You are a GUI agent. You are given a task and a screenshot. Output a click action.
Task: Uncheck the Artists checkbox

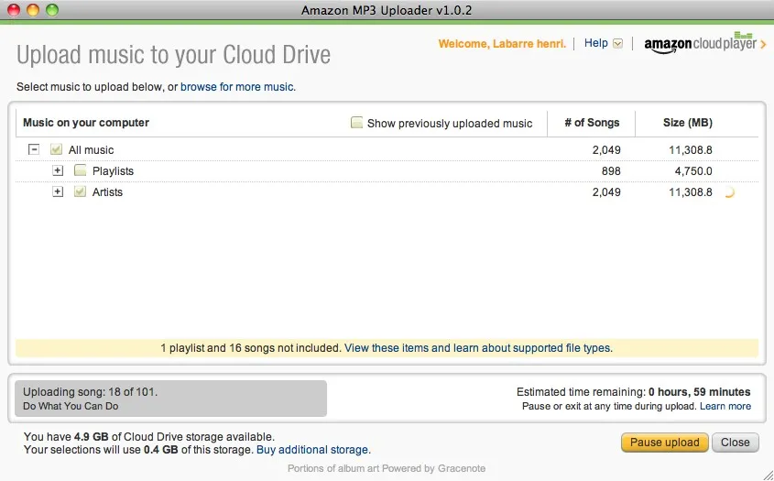point(80,191)
